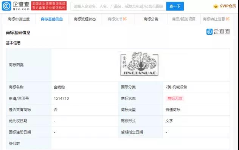The width and height of the screenshot is (239, 150).
Task: Click the 商标形式 label cell
Action: [141, 121]
